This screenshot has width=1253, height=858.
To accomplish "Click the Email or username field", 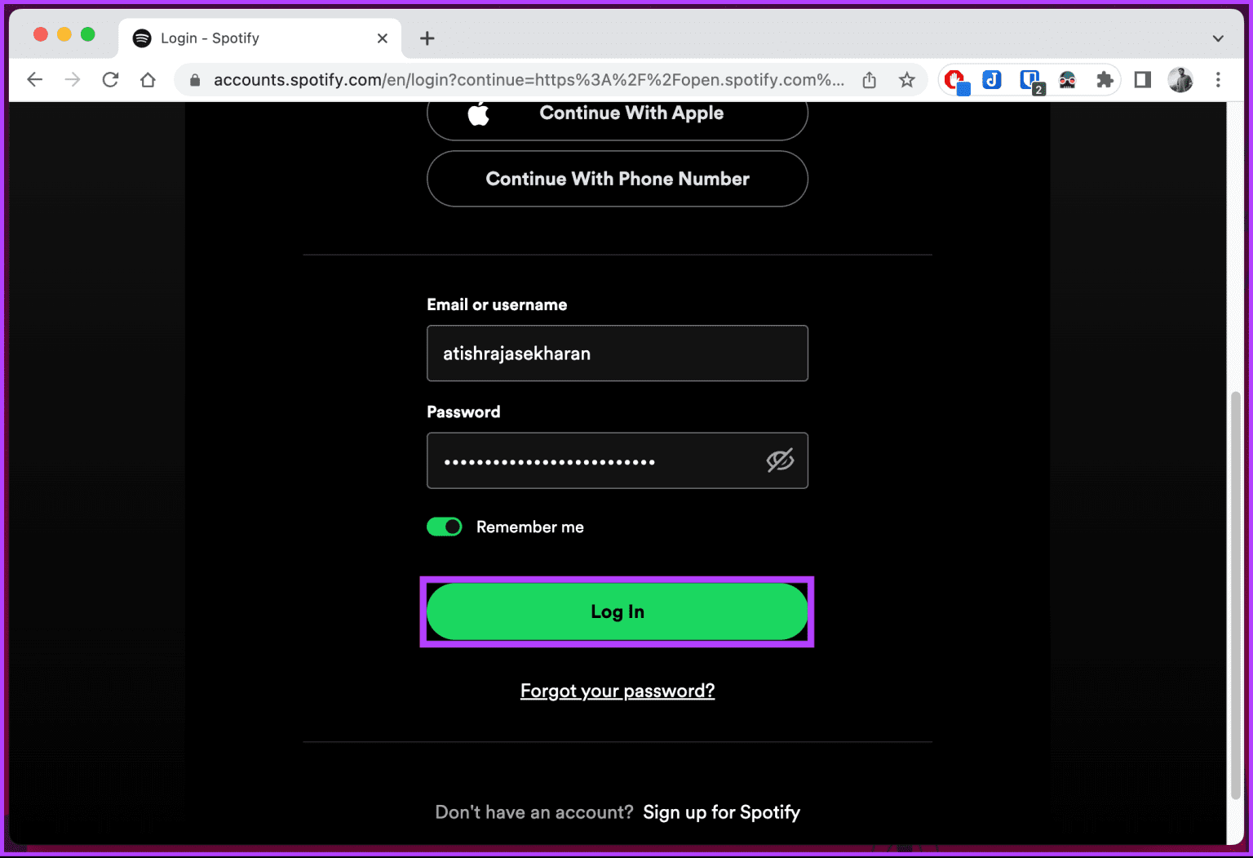I will (x=618, y=353).
